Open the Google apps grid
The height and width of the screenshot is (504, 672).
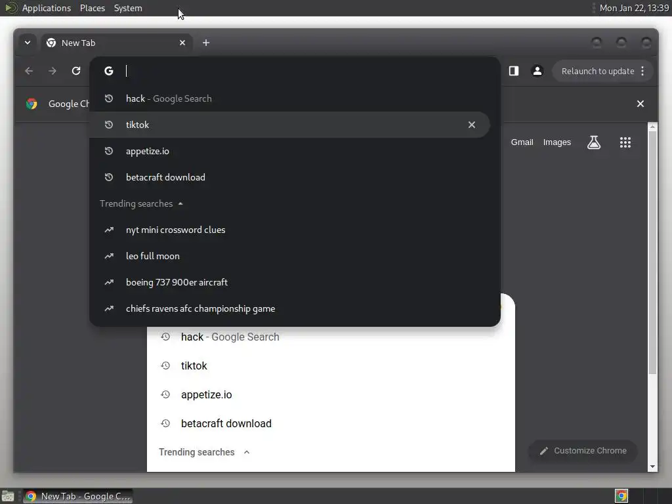point(625,142)
